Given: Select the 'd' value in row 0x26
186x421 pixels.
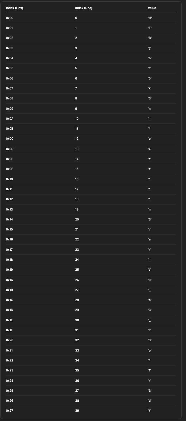Looking at the screenshot, I should click(x=149, y=400).
